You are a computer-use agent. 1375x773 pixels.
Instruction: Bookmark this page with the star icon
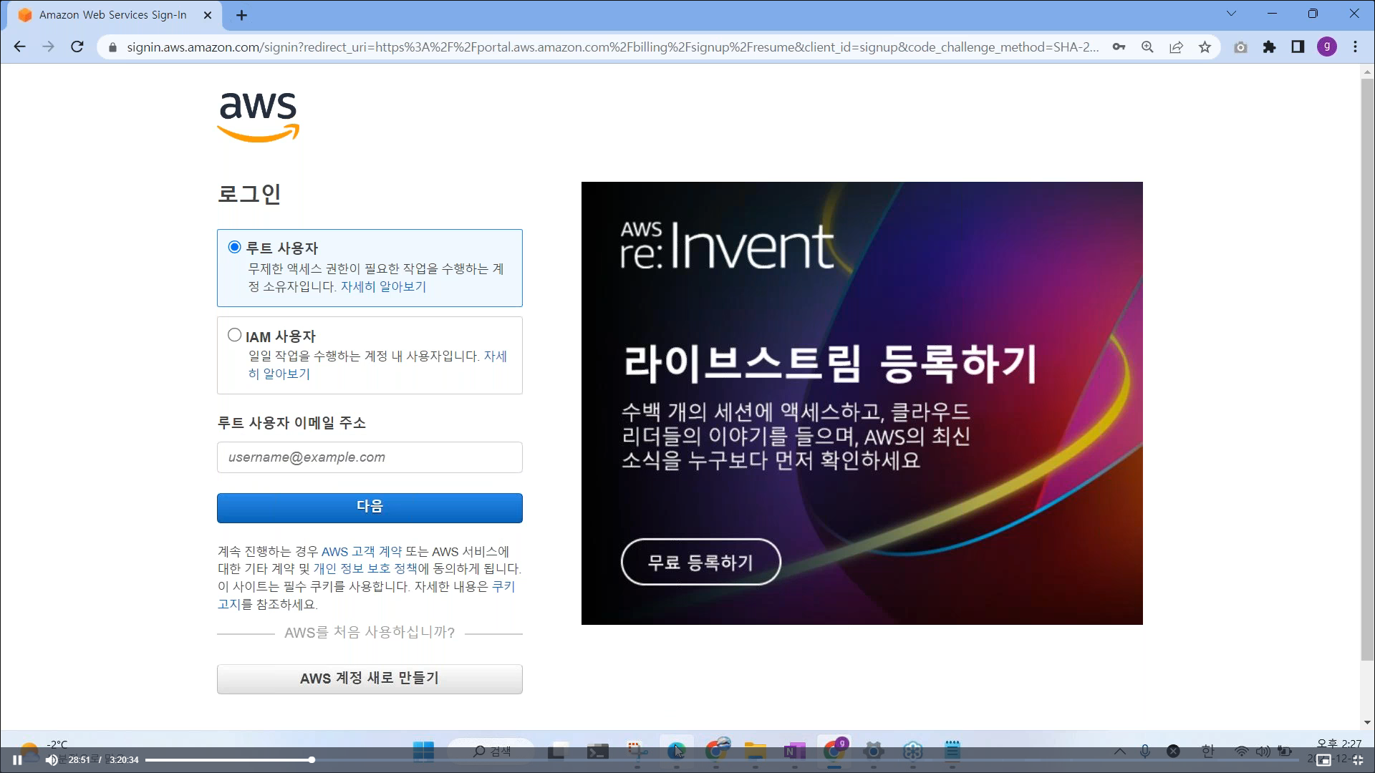[x=1205, y=47]
